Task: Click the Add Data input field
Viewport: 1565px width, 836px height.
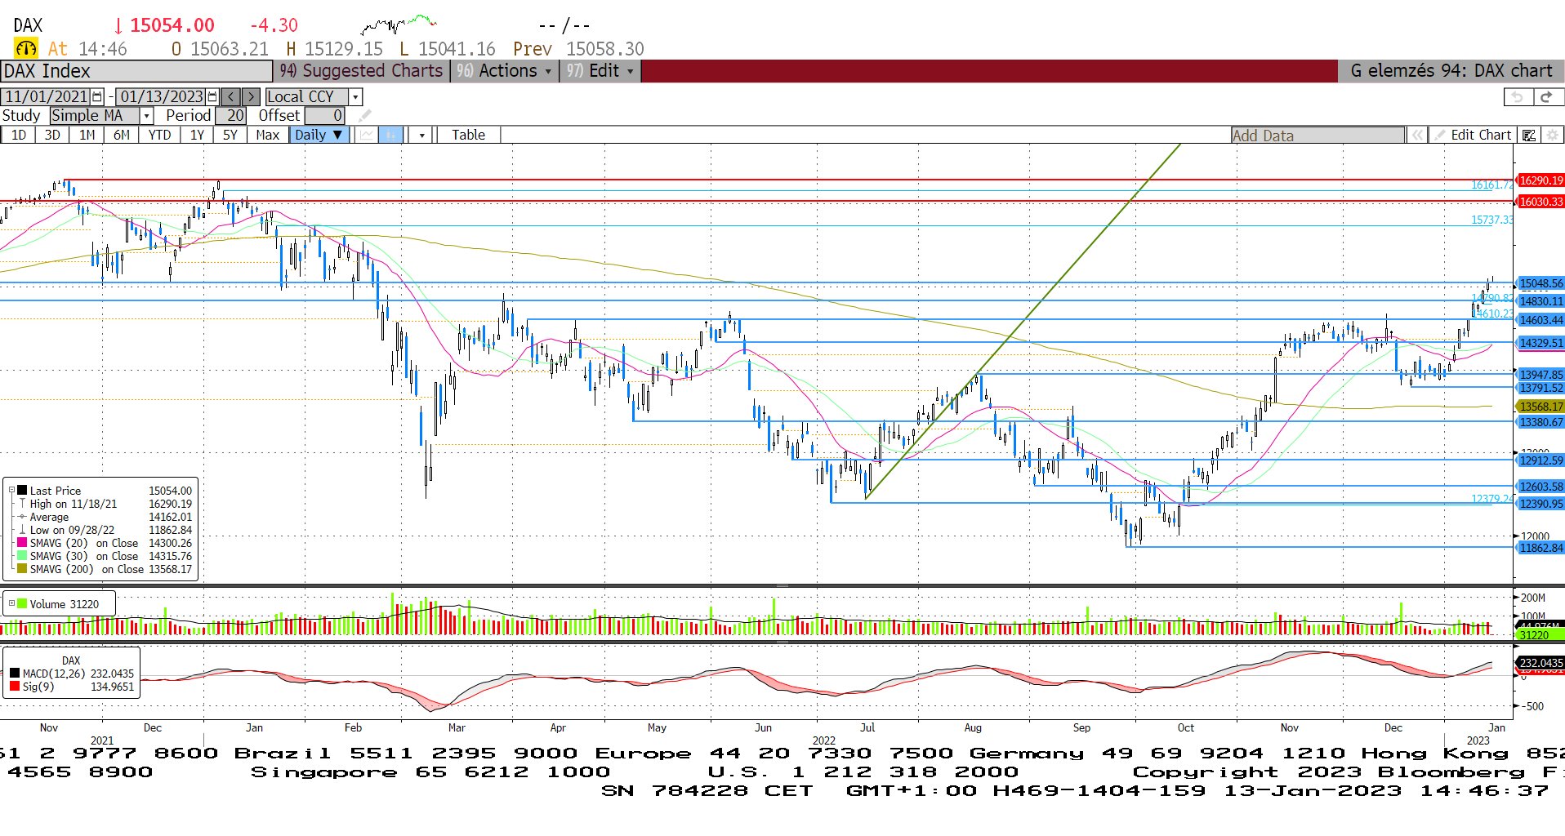Action: [x=1318, y=136]
